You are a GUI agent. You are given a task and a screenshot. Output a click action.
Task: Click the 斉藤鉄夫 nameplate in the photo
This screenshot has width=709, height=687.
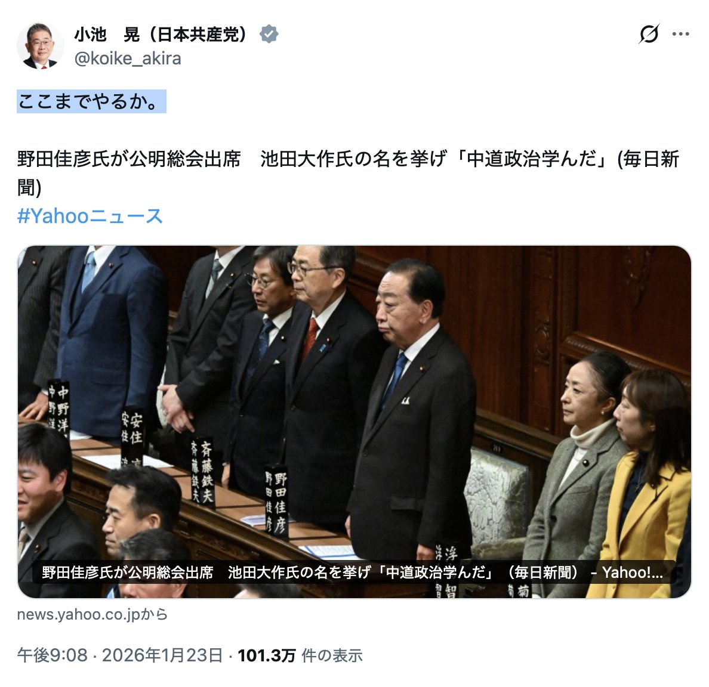click(x=202, y=472)
